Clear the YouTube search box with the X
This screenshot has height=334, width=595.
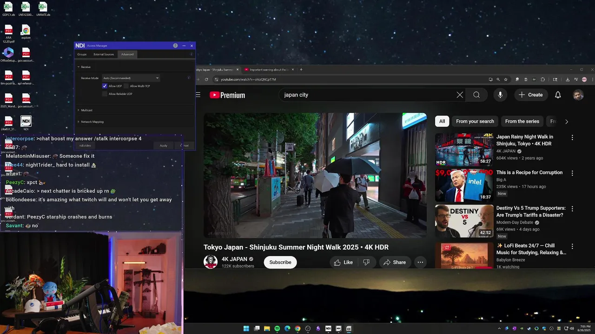[460, 95]
